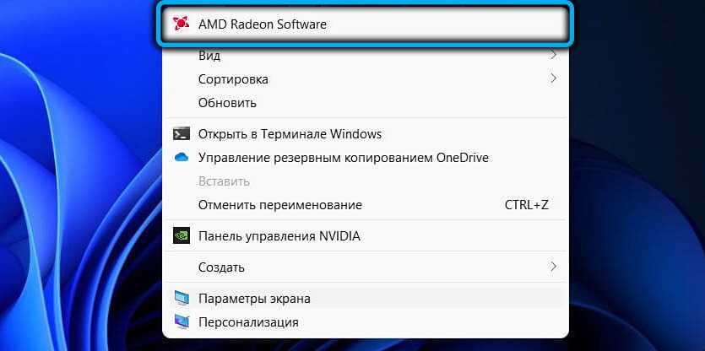Click the Персонализация icon
This screenshot has height=351, width=705.
coord(181,321)
